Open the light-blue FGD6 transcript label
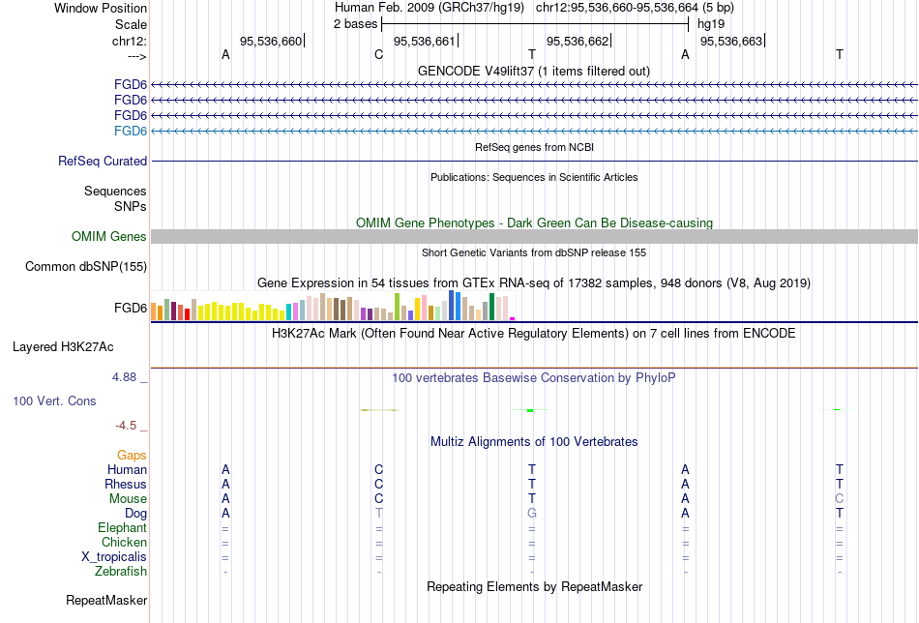Viewport: 919px width, 623px height. (x=131, y=131)
